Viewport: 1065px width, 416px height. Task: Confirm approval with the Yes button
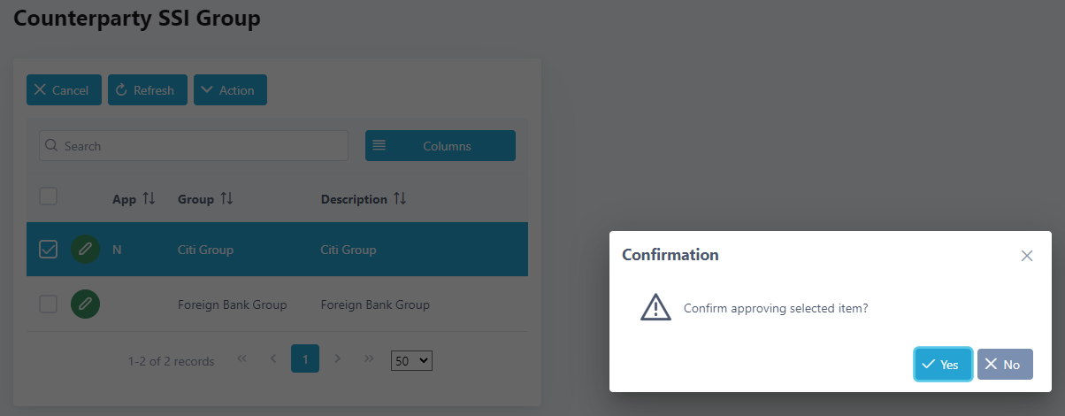coord(943,365)
